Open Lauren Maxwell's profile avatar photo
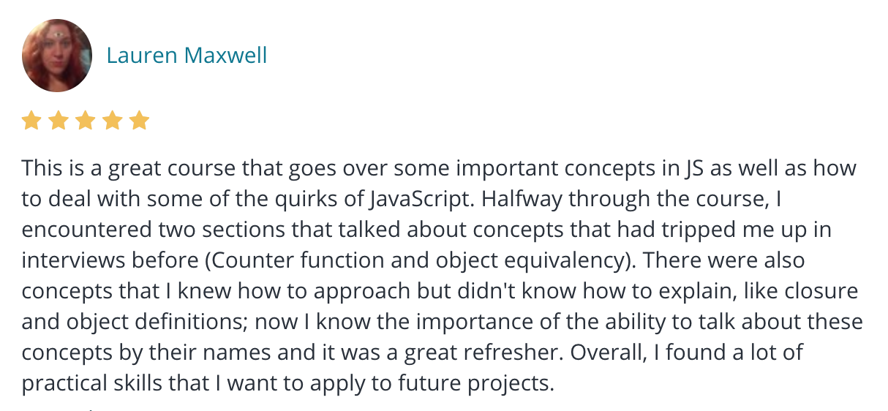The width and height of the screenshot is (888, 411). [x=57, y=56]
